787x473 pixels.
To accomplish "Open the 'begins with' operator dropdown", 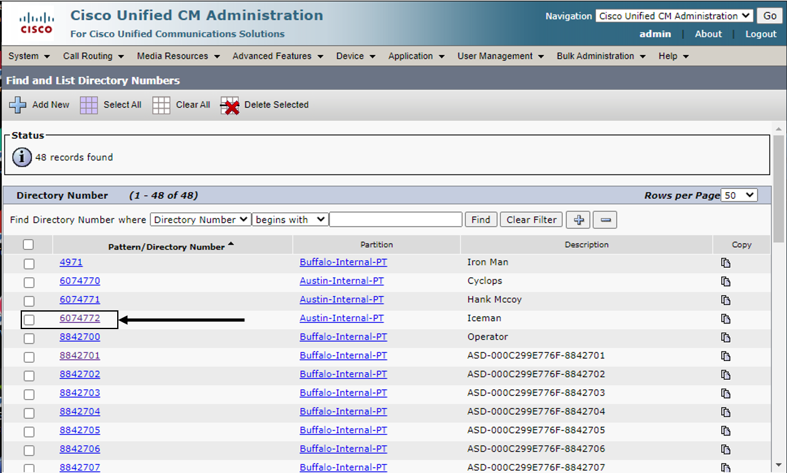I will [x=290, y=220].
